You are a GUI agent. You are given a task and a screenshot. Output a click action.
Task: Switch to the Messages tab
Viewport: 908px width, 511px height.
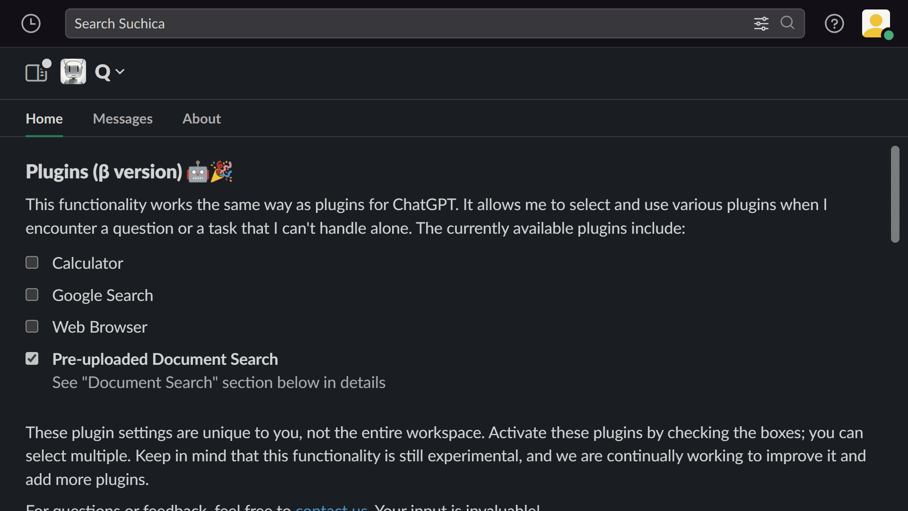pos(122,118)
